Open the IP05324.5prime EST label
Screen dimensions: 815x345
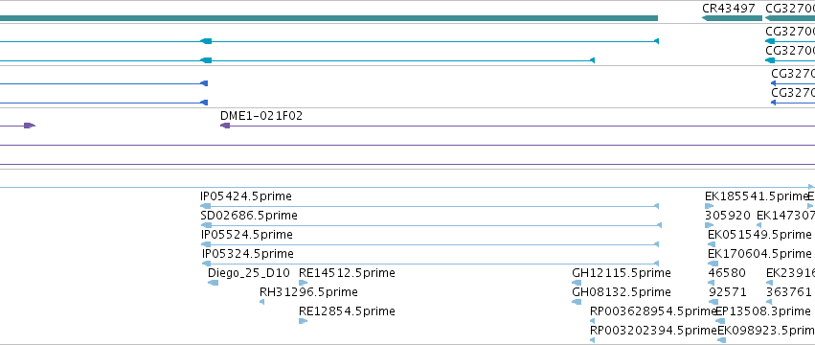pyautogui.click(x=248, y=254)
